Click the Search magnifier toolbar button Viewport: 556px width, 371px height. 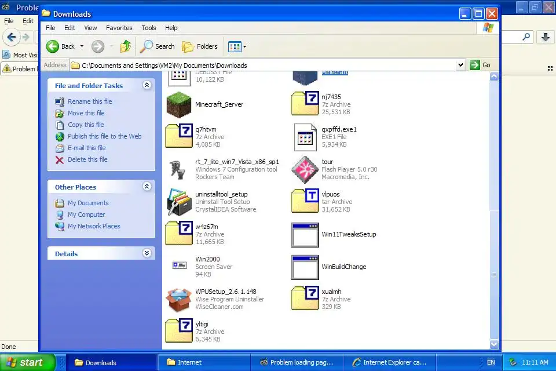click(x=158, y=46)
